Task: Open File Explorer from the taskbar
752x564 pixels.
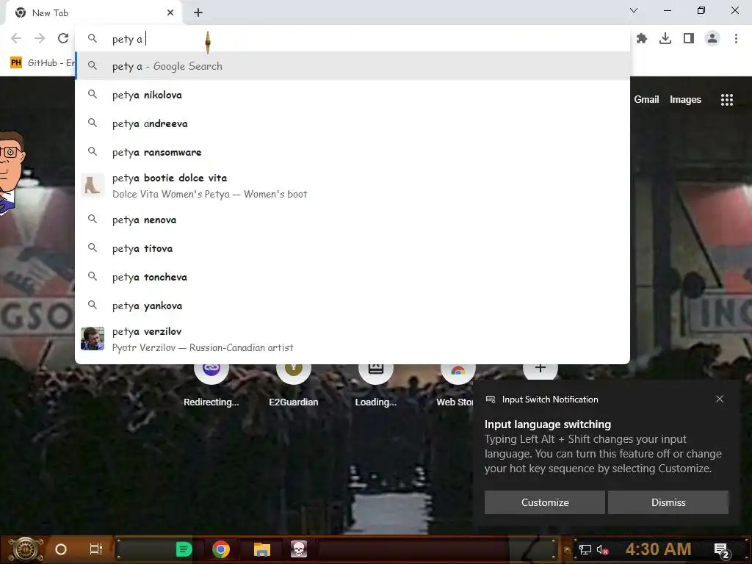Action: pos(262,549)
